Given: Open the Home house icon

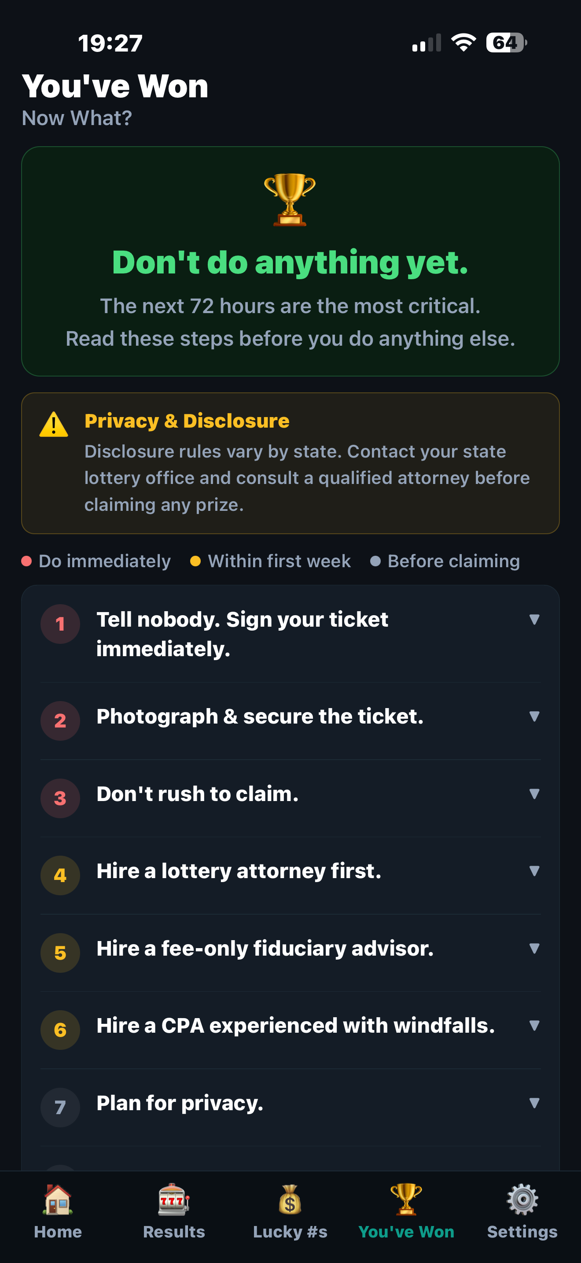Looking at the screenshot, I should point(58,1199).
